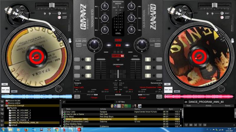The height and width of the screenshot is (132, 236).
Task: Expand the Musica online folder
Action: 4,103
